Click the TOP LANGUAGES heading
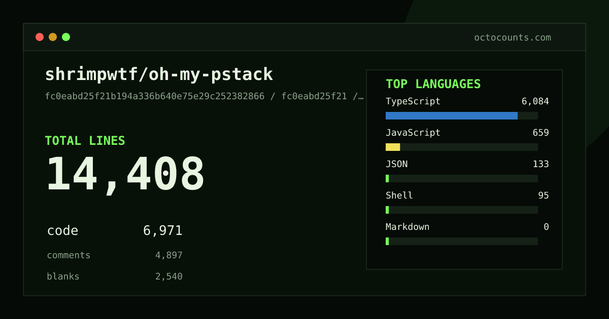This screenshot has width=609, height=319. coord(433,84)
